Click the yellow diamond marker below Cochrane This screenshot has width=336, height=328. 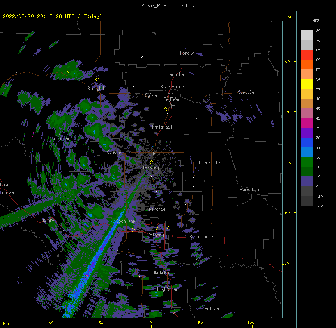(133, 230)
